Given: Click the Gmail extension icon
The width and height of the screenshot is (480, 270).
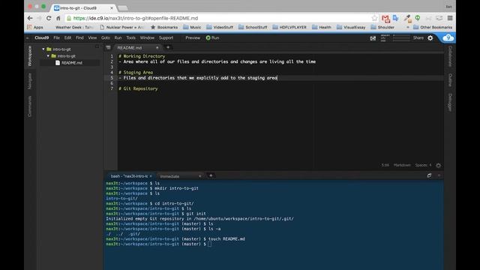Looking at the screenshot, I should (385, 19).
